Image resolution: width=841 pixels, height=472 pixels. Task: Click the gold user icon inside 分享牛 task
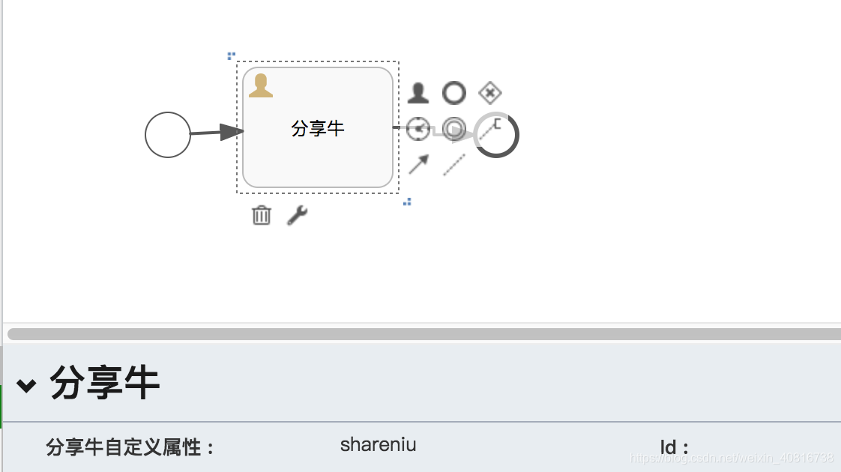click(x=262, y=85)
